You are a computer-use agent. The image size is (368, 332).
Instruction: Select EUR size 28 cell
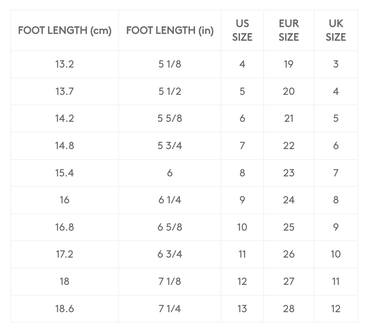pos(289,309)
